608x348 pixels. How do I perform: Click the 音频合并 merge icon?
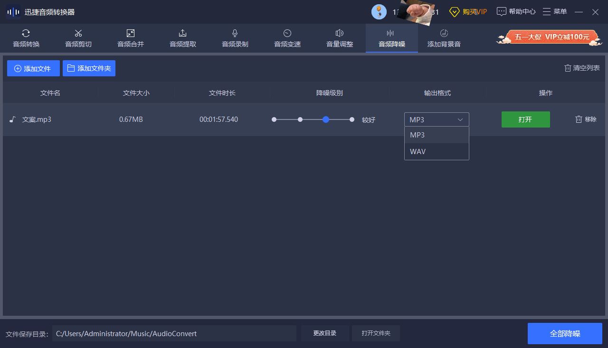point(131,33)
